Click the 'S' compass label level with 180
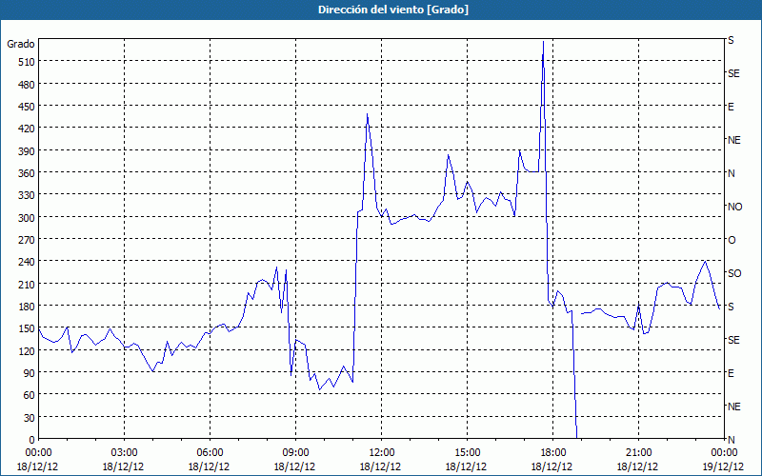 (731, 307)
